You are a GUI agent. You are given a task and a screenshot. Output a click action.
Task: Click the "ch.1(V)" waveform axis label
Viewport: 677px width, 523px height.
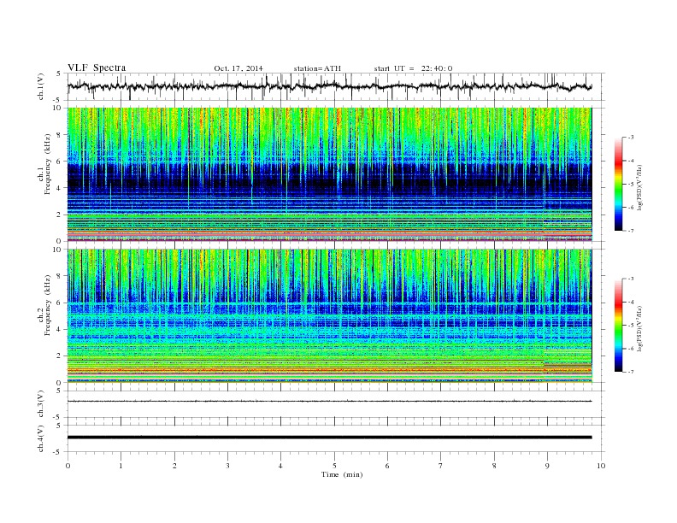[41, 87]
